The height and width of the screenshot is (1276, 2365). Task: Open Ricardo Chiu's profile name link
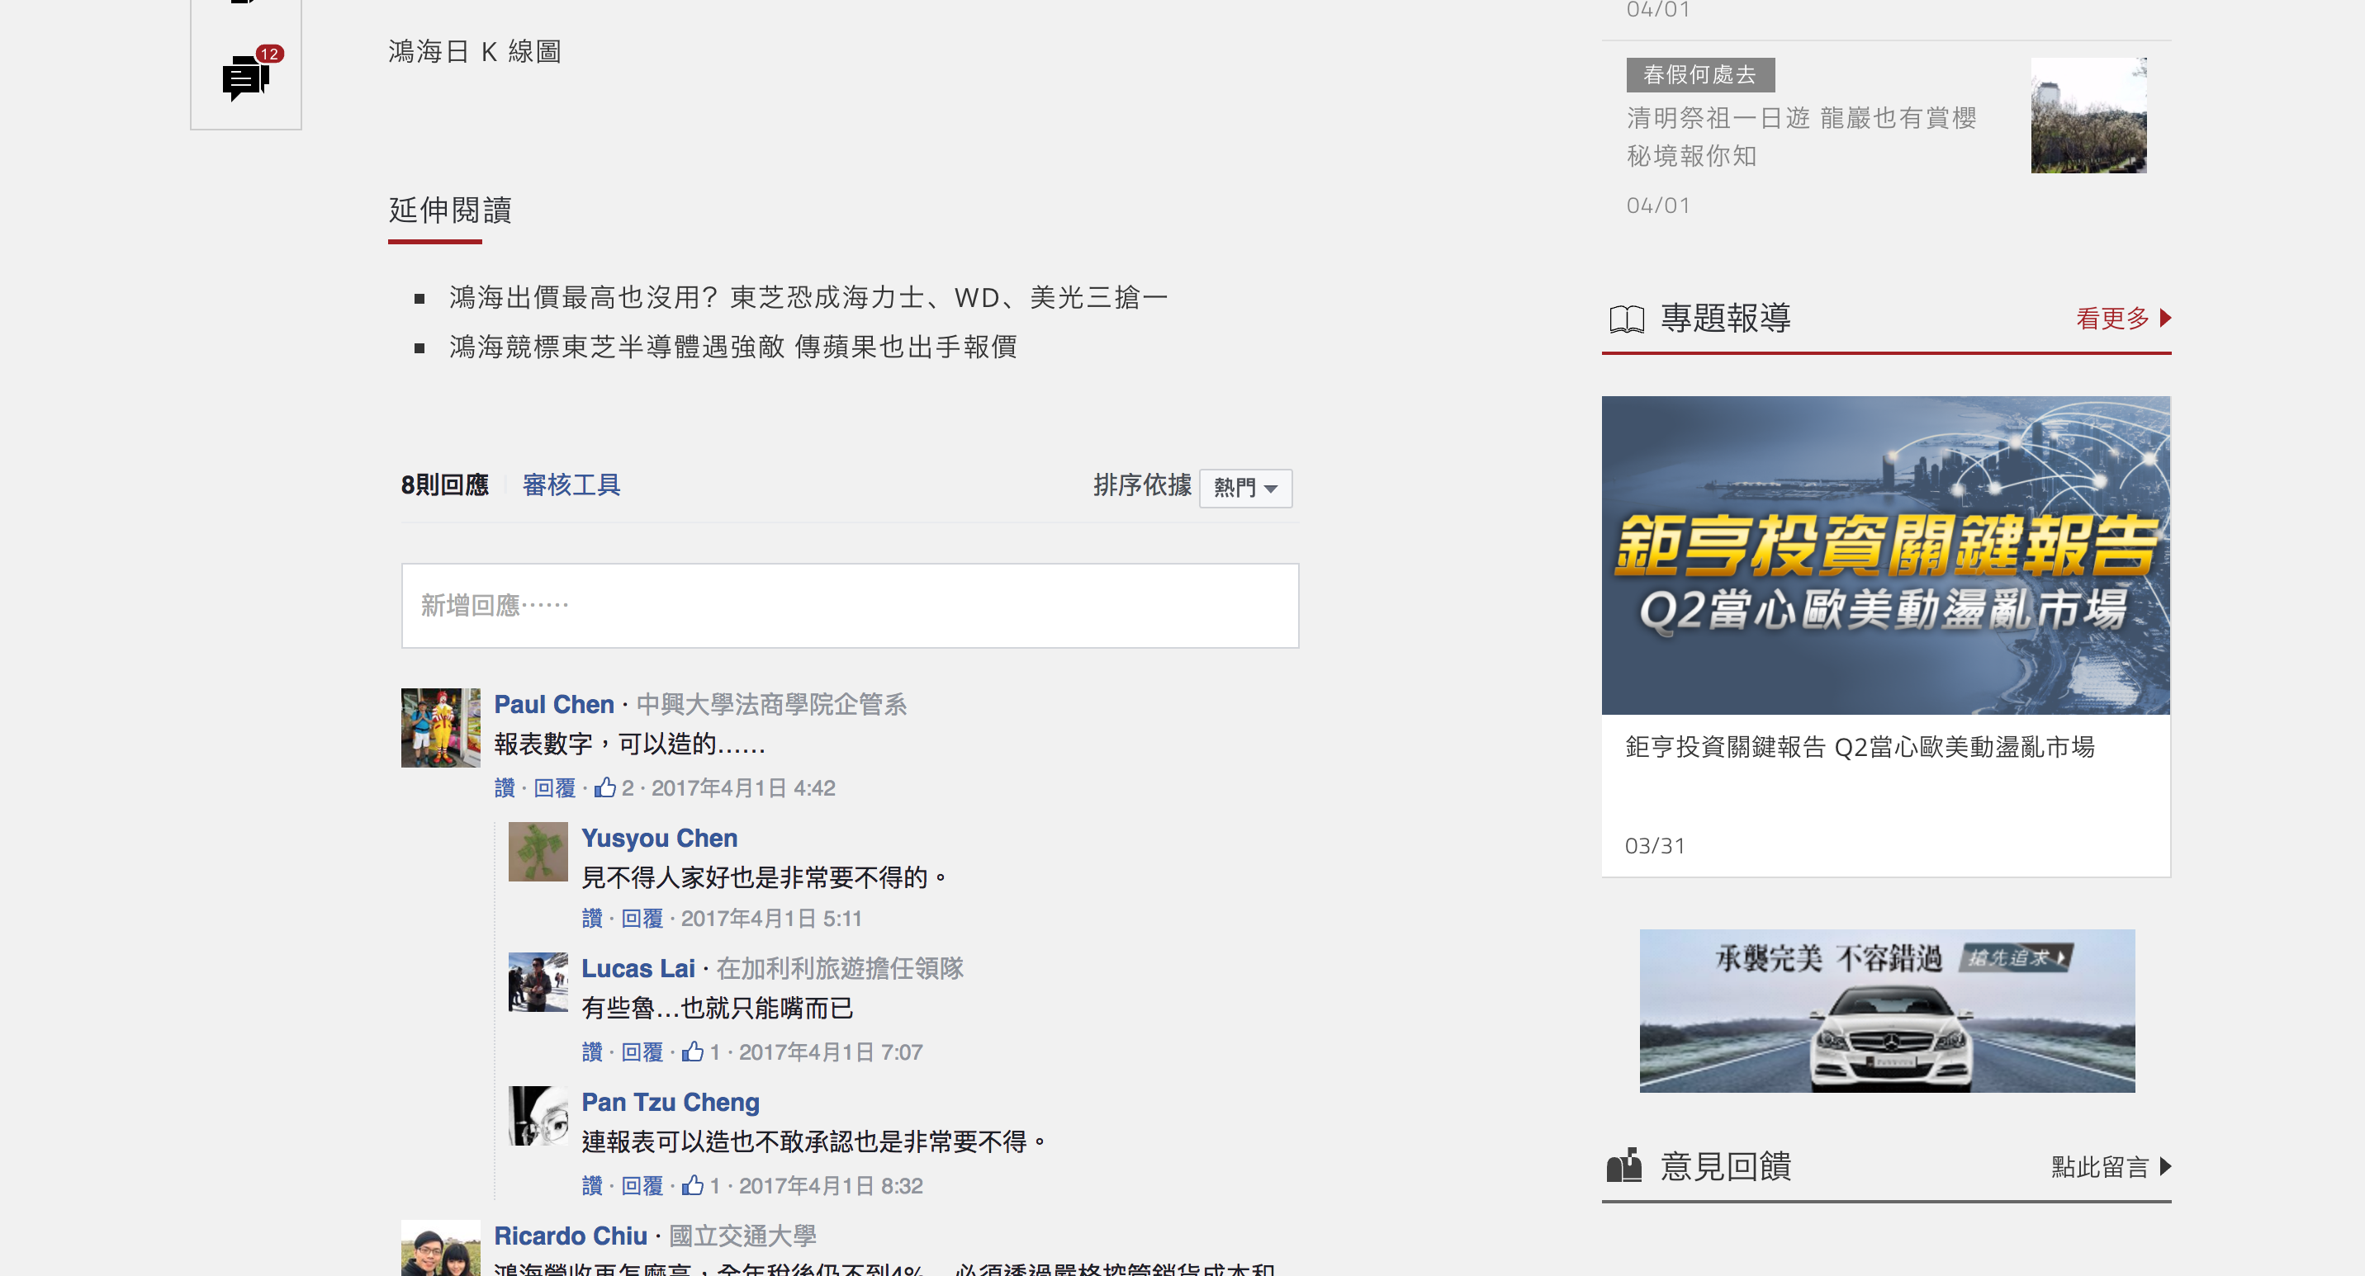point(570,1236)
